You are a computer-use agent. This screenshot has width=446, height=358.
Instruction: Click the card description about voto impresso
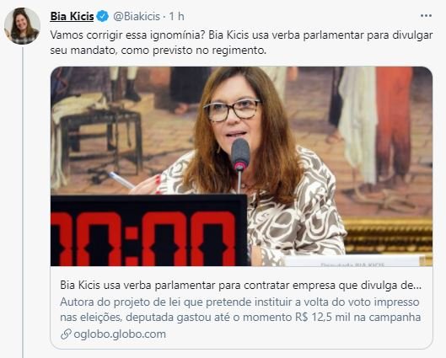(x=240, y=309)
